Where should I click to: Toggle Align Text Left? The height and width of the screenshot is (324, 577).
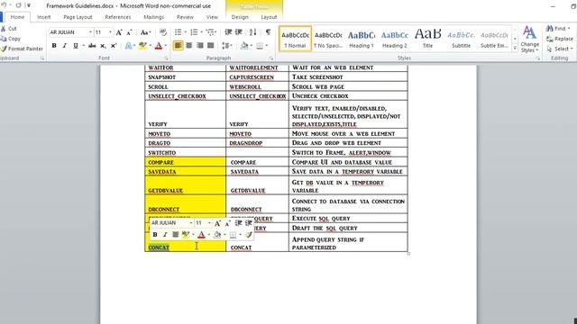pyautogui.click(x=179, y=46)
